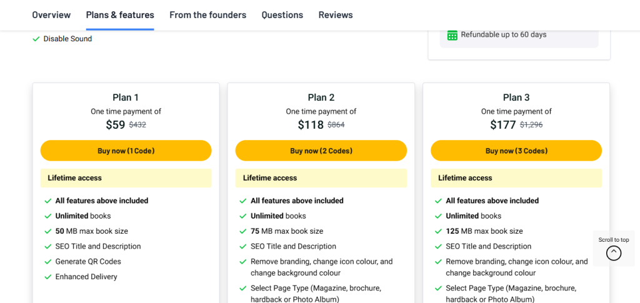Click the green calendar refund icon
The image size is (640, 303).
[x=452, y=36]
